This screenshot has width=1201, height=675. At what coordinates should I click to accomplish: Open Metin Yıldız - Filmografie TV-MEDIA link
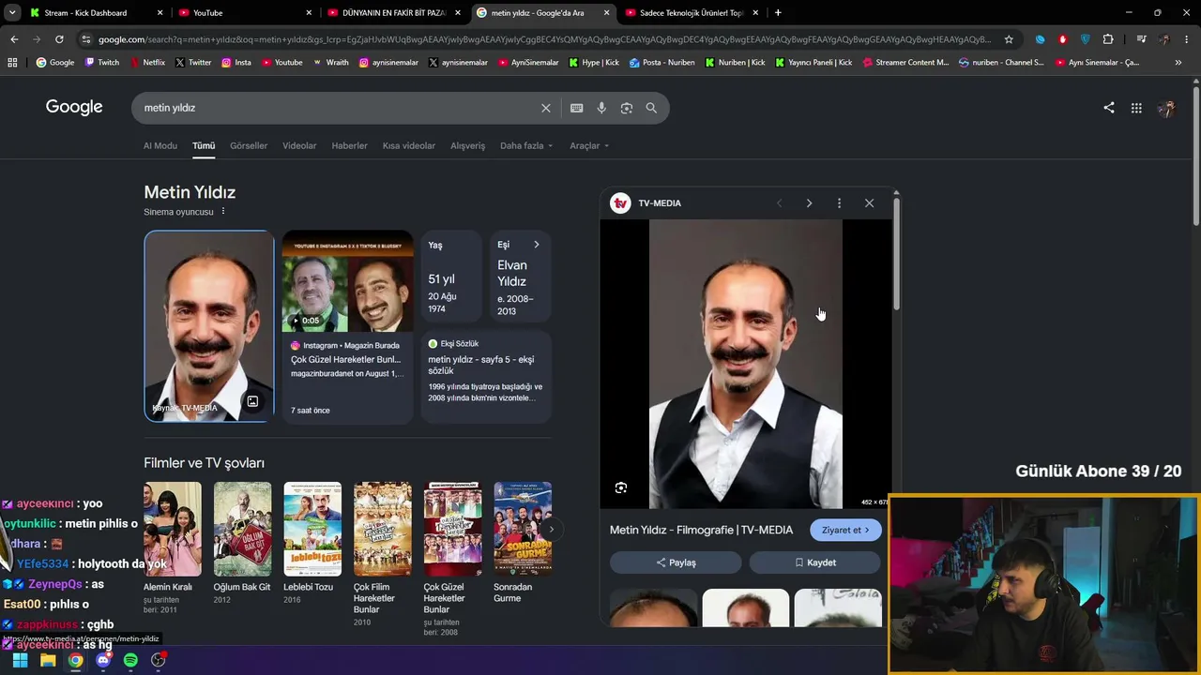click(x=701, y=531)
